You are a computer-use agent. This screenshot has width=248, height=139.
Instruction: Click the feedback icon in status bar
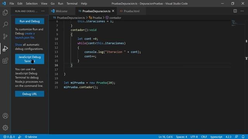click(x=236, y=137)
